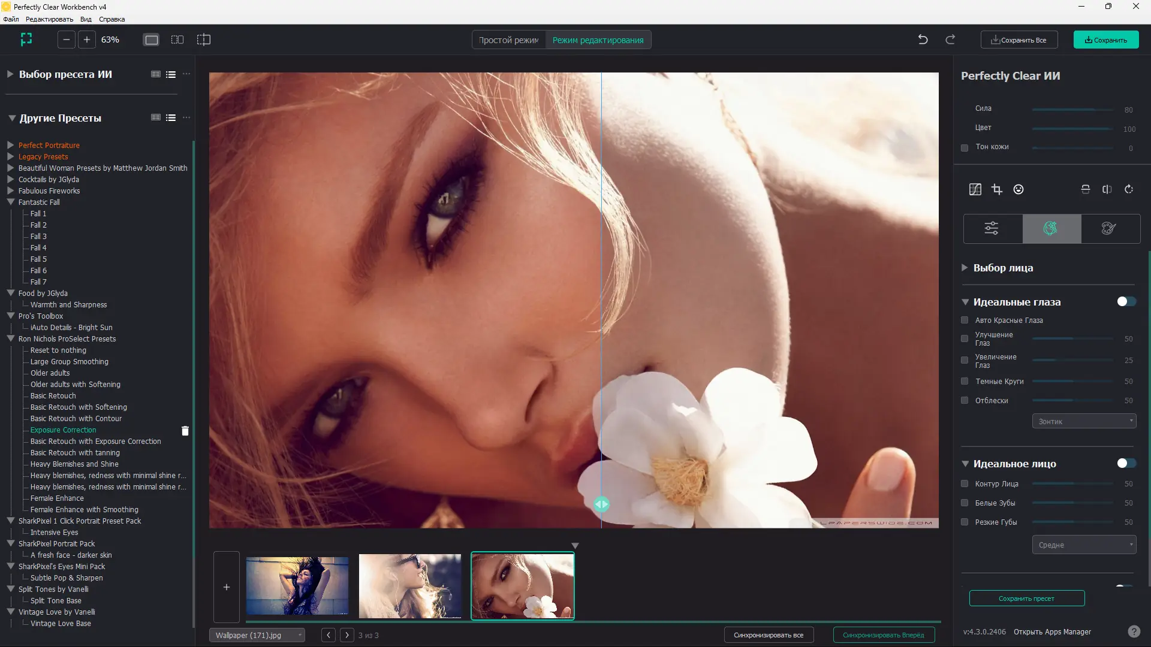Switch to split side-by-side view
This screenshot has height=647, width=1151.
tap(177, 40)
